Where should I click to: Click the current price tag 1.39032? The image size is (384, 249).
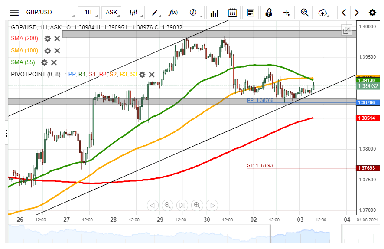point(368,86)
